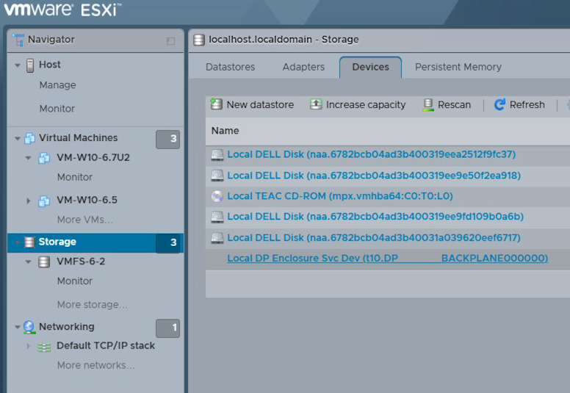Click the Storage icon in Navigator
The image size is (570, 393).
click(29, 242)
